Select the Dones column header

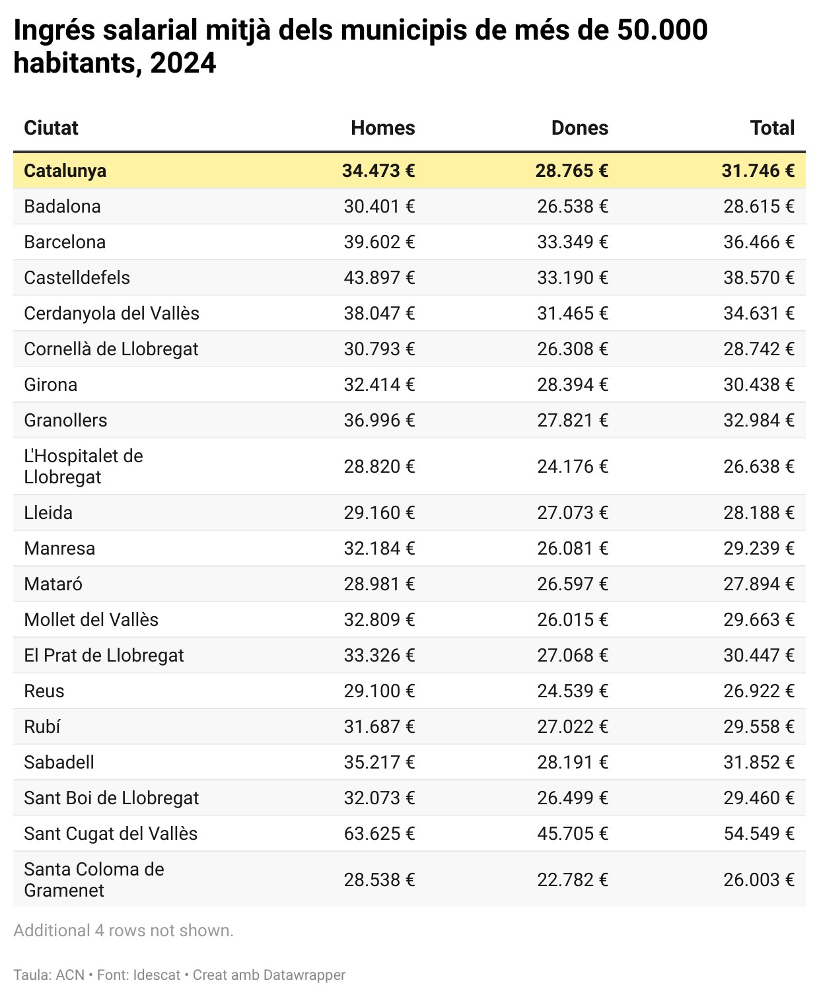579,128
